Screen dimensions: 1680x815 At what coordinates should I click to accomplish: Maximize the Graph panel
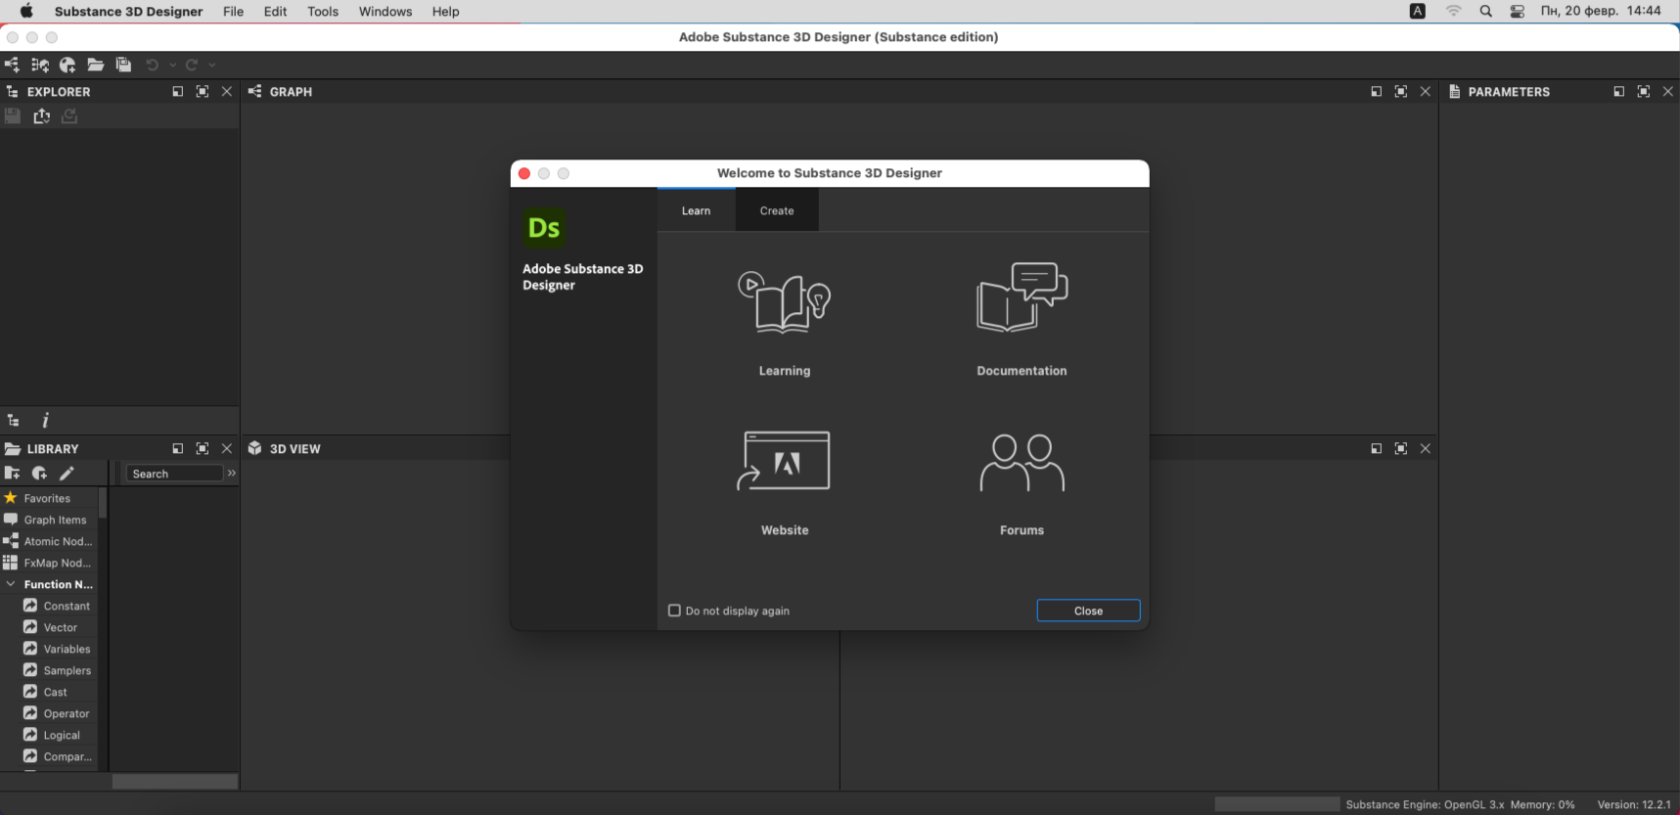coord(1401,92)
